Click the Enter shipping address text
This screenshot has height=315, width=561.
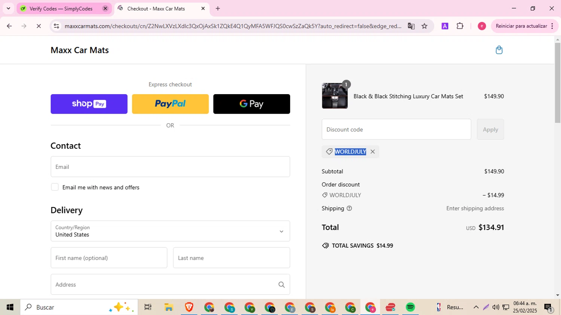[475, 209]
